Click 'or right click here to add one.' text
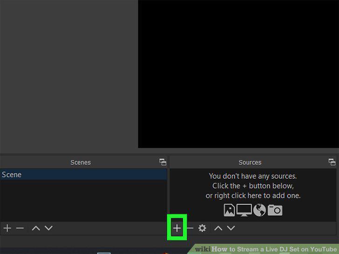 tap(253, 196)
